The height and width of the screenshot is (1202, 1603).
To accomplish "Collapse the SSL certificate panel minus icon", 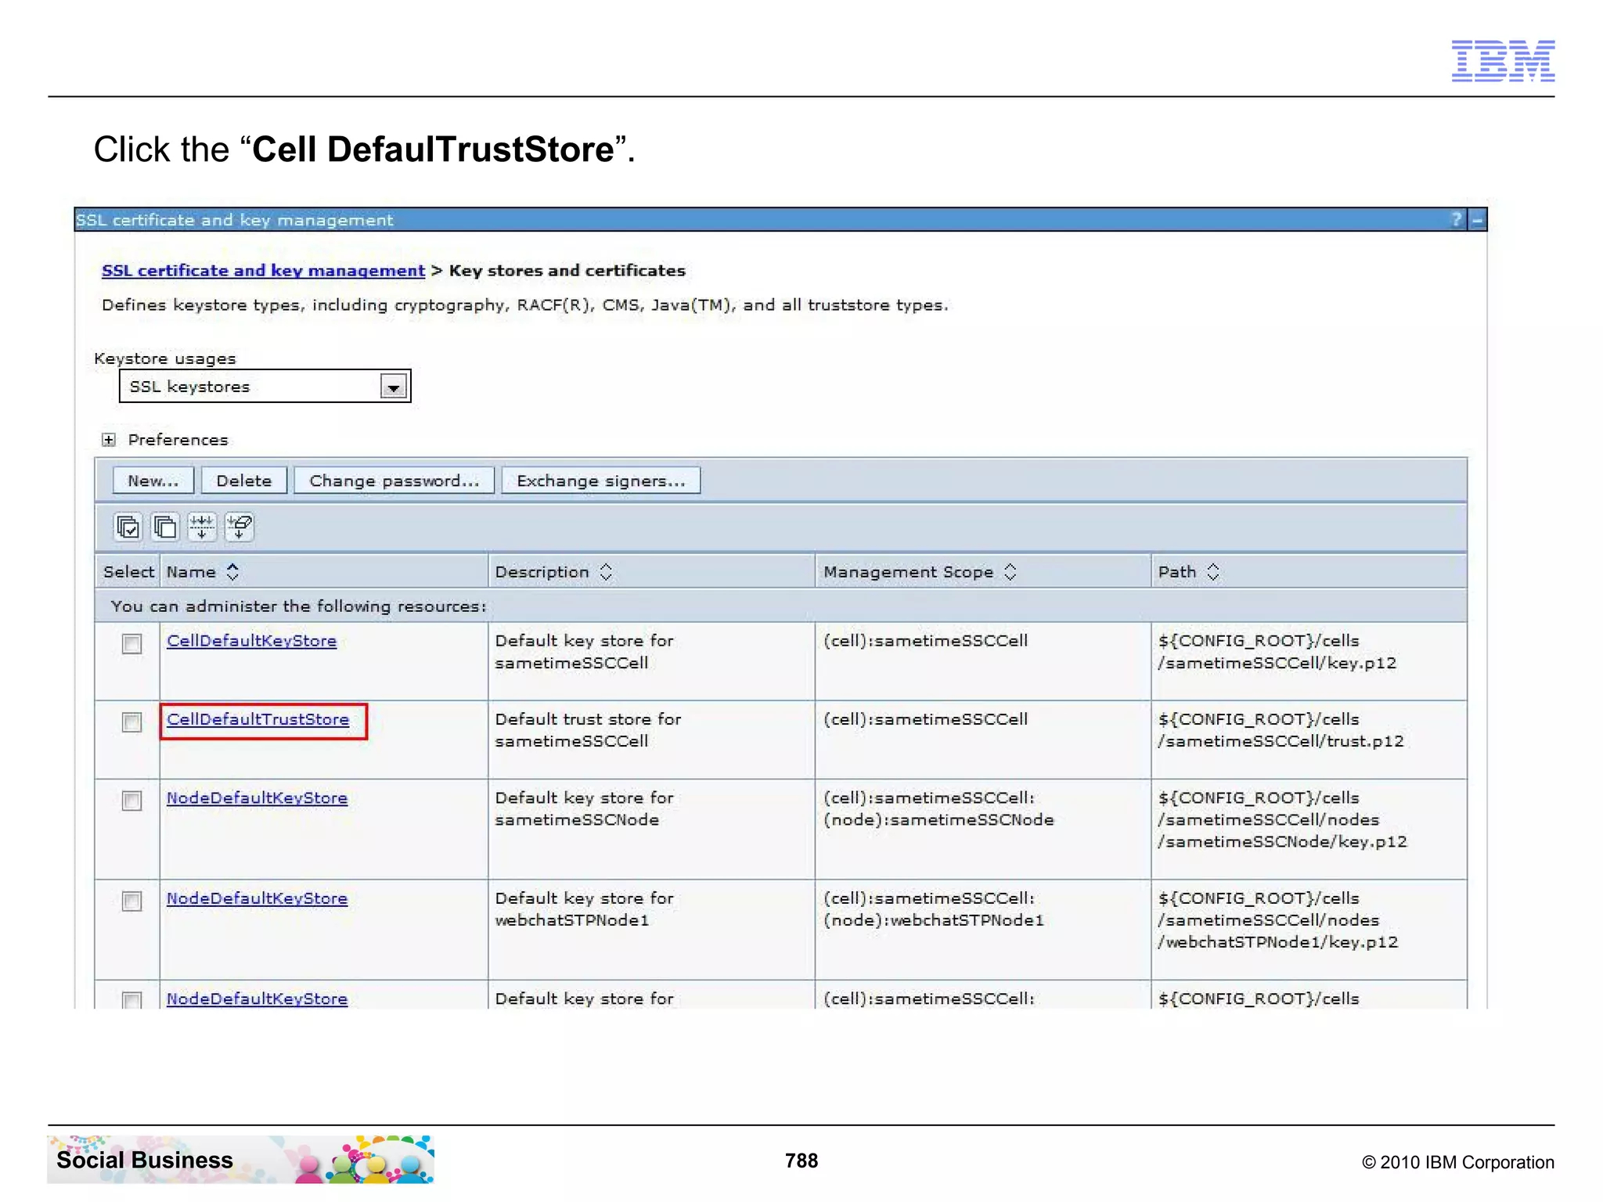I will pos(1477,220).
